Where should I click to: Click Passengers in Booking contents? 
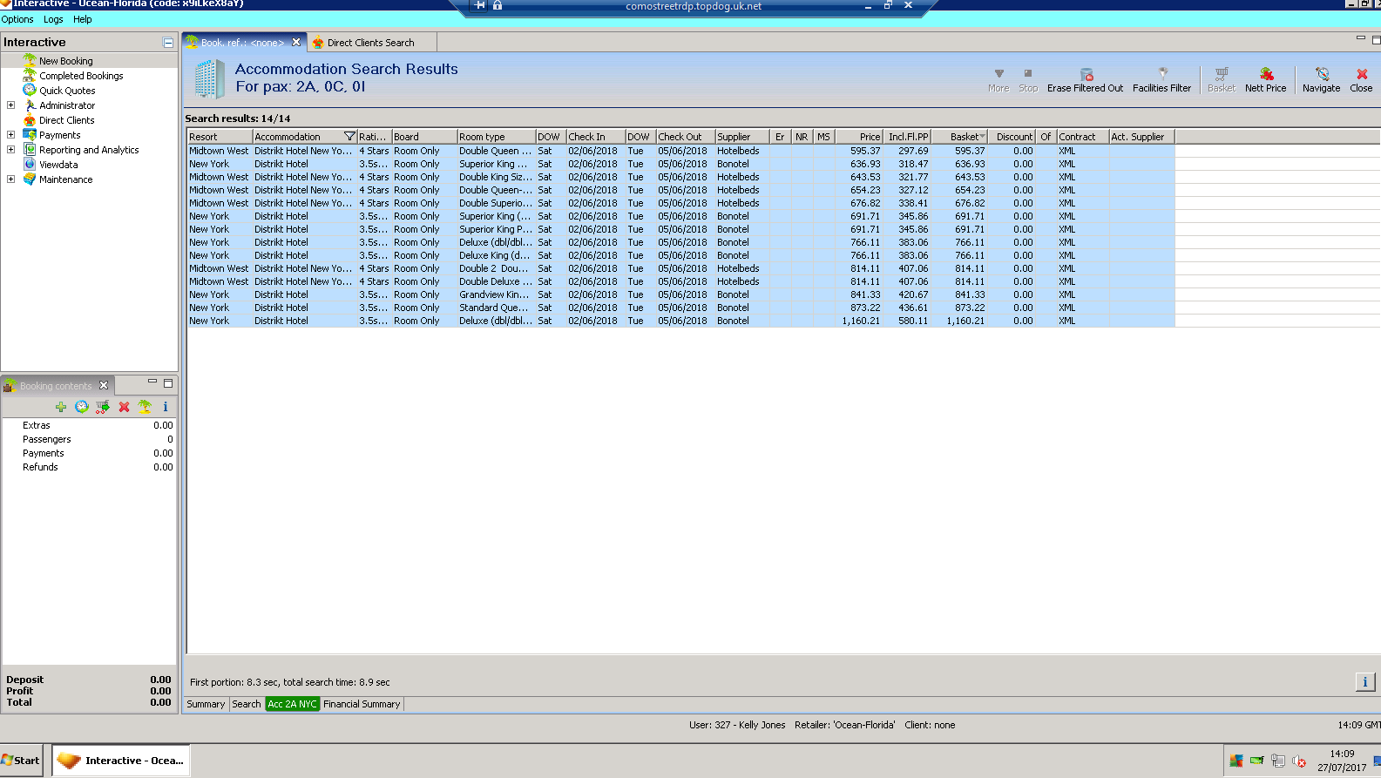pos(47,439)
